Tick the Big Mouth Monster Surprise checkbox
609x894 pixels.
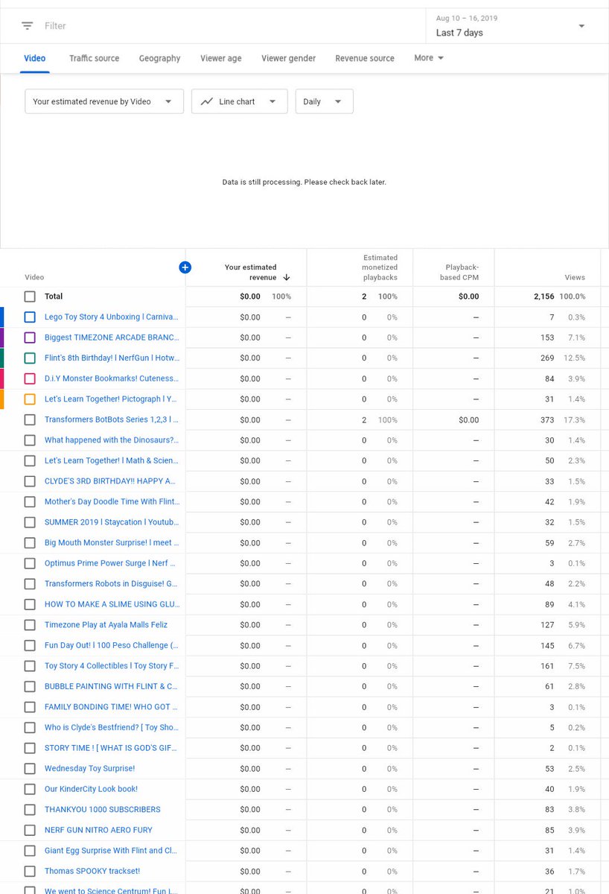tap(30, 542)
